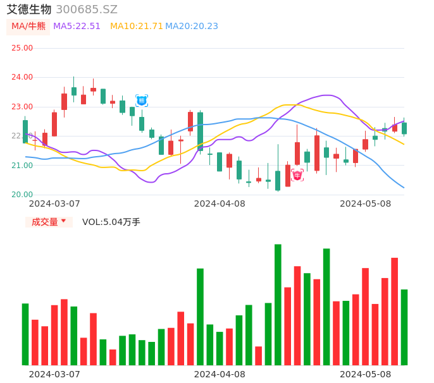Image resolution: width=434 pixels, height=383 pixels.
Task: Toggle the MA5 line legend
Action: tap(77, 27)
